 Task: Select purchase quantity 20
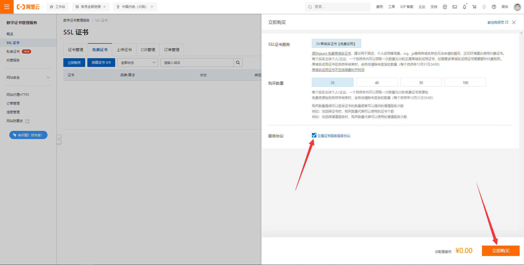pos(333,83)
